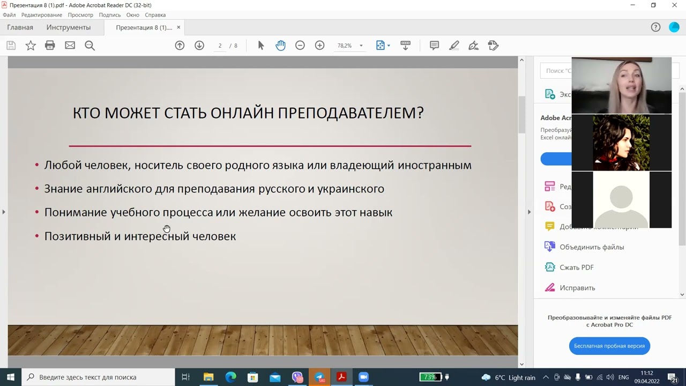The height and width of the screenshot is (386, 686).
Task: Open Task View in taskbar
Action: pyautogui.click(x=186, y=377)
